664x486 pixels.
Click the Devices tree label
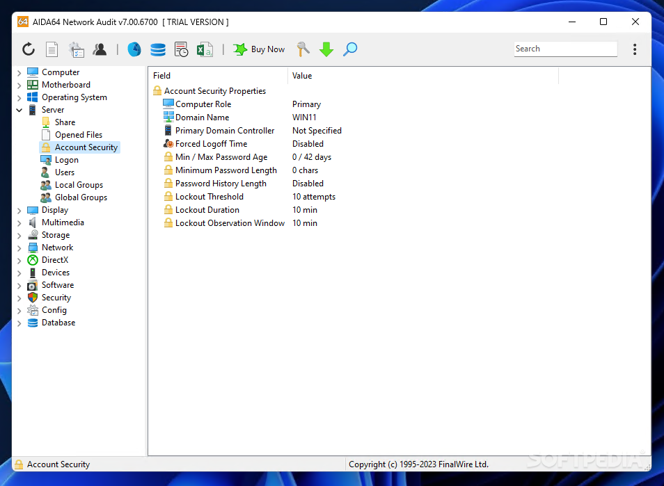(56, 273)
